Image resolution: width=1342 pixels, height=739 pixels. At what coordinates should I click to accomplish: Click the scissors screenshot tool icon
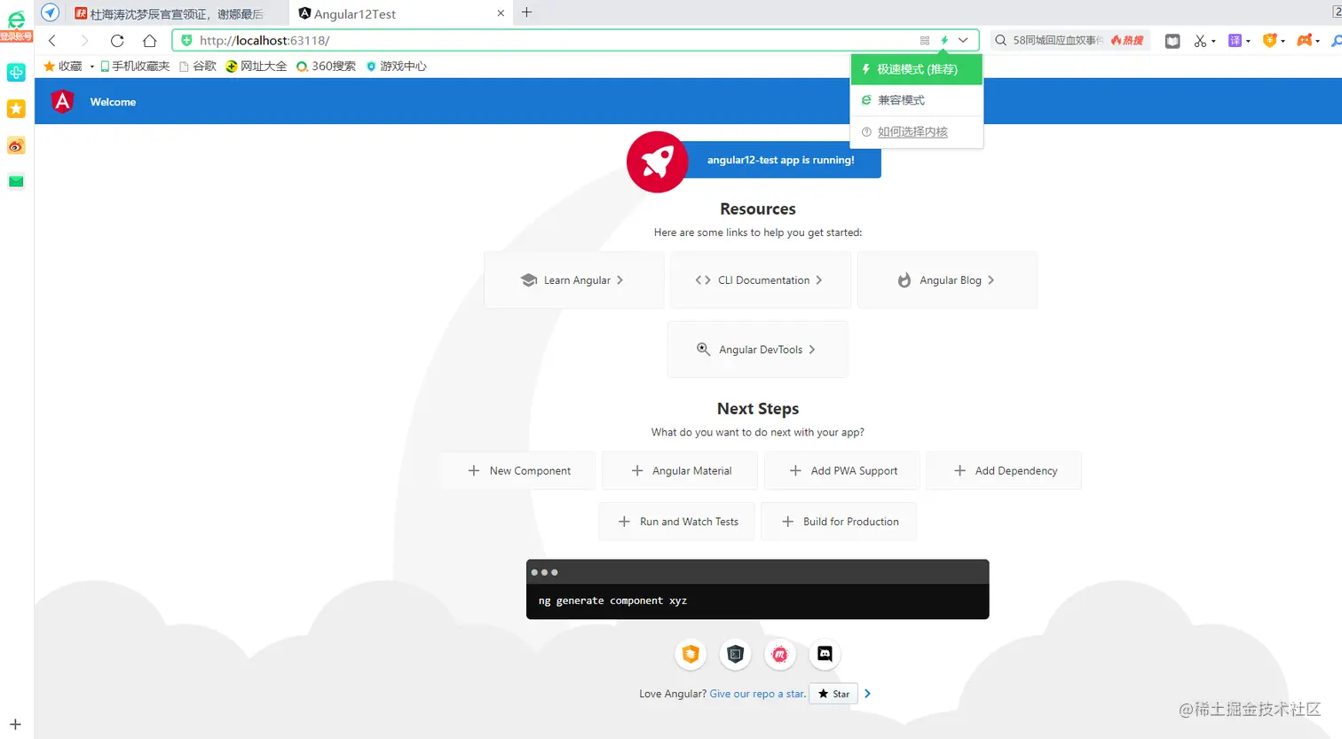coord(1199,41)
